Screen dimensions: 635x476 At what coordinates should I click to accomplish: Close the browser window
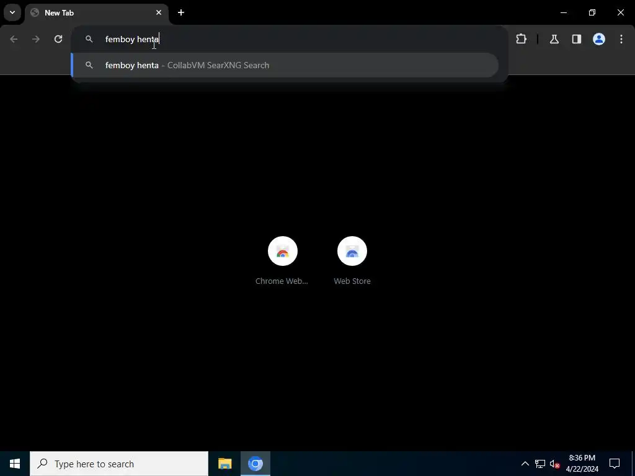[x=620, y=12]
